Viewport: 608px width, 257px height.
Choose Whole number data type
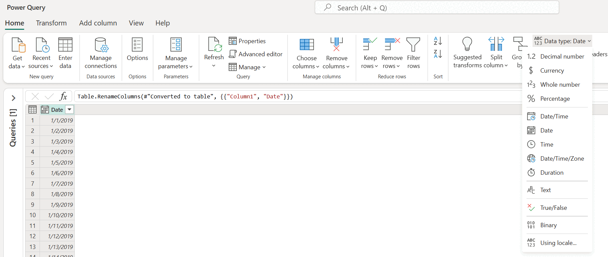click(x=557, y=85)
